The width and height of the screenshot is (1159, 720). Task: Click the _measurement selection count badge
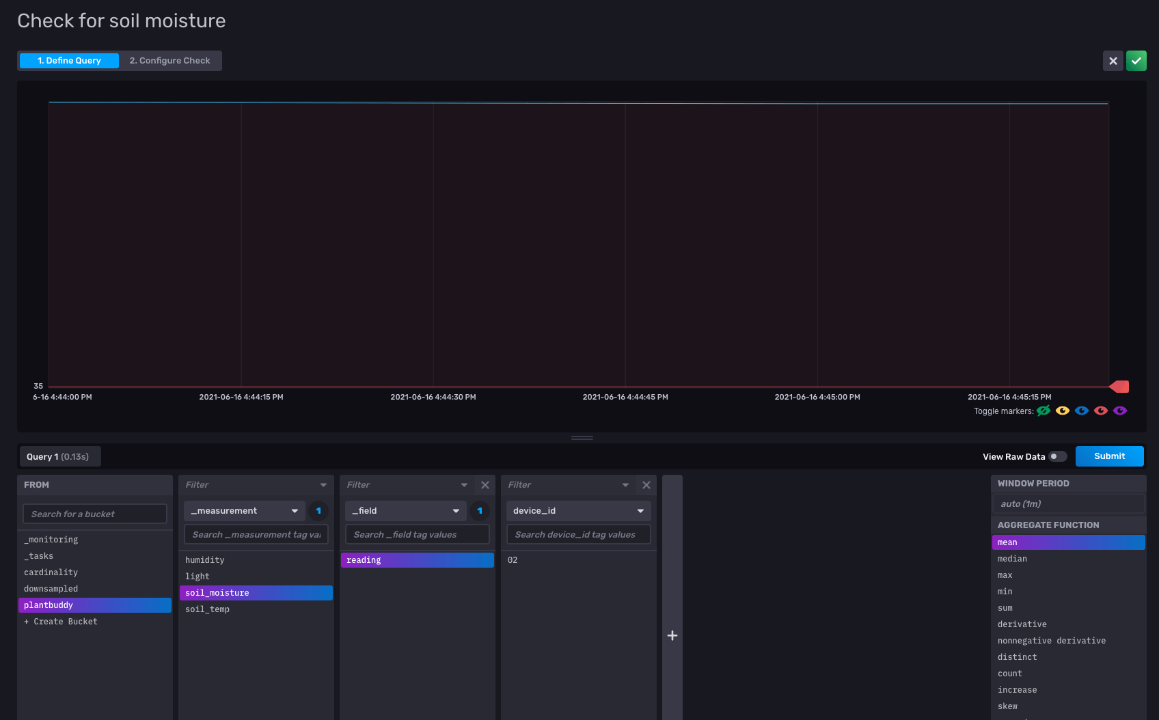coord(318,511)
